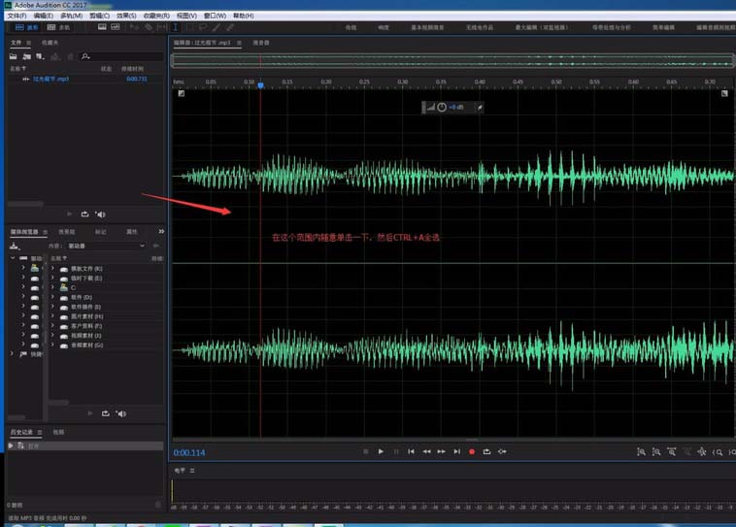This screenshot has width=736, height=527.
Task: Switch to the 收藏夹 tab
Action: click(50, 43)
